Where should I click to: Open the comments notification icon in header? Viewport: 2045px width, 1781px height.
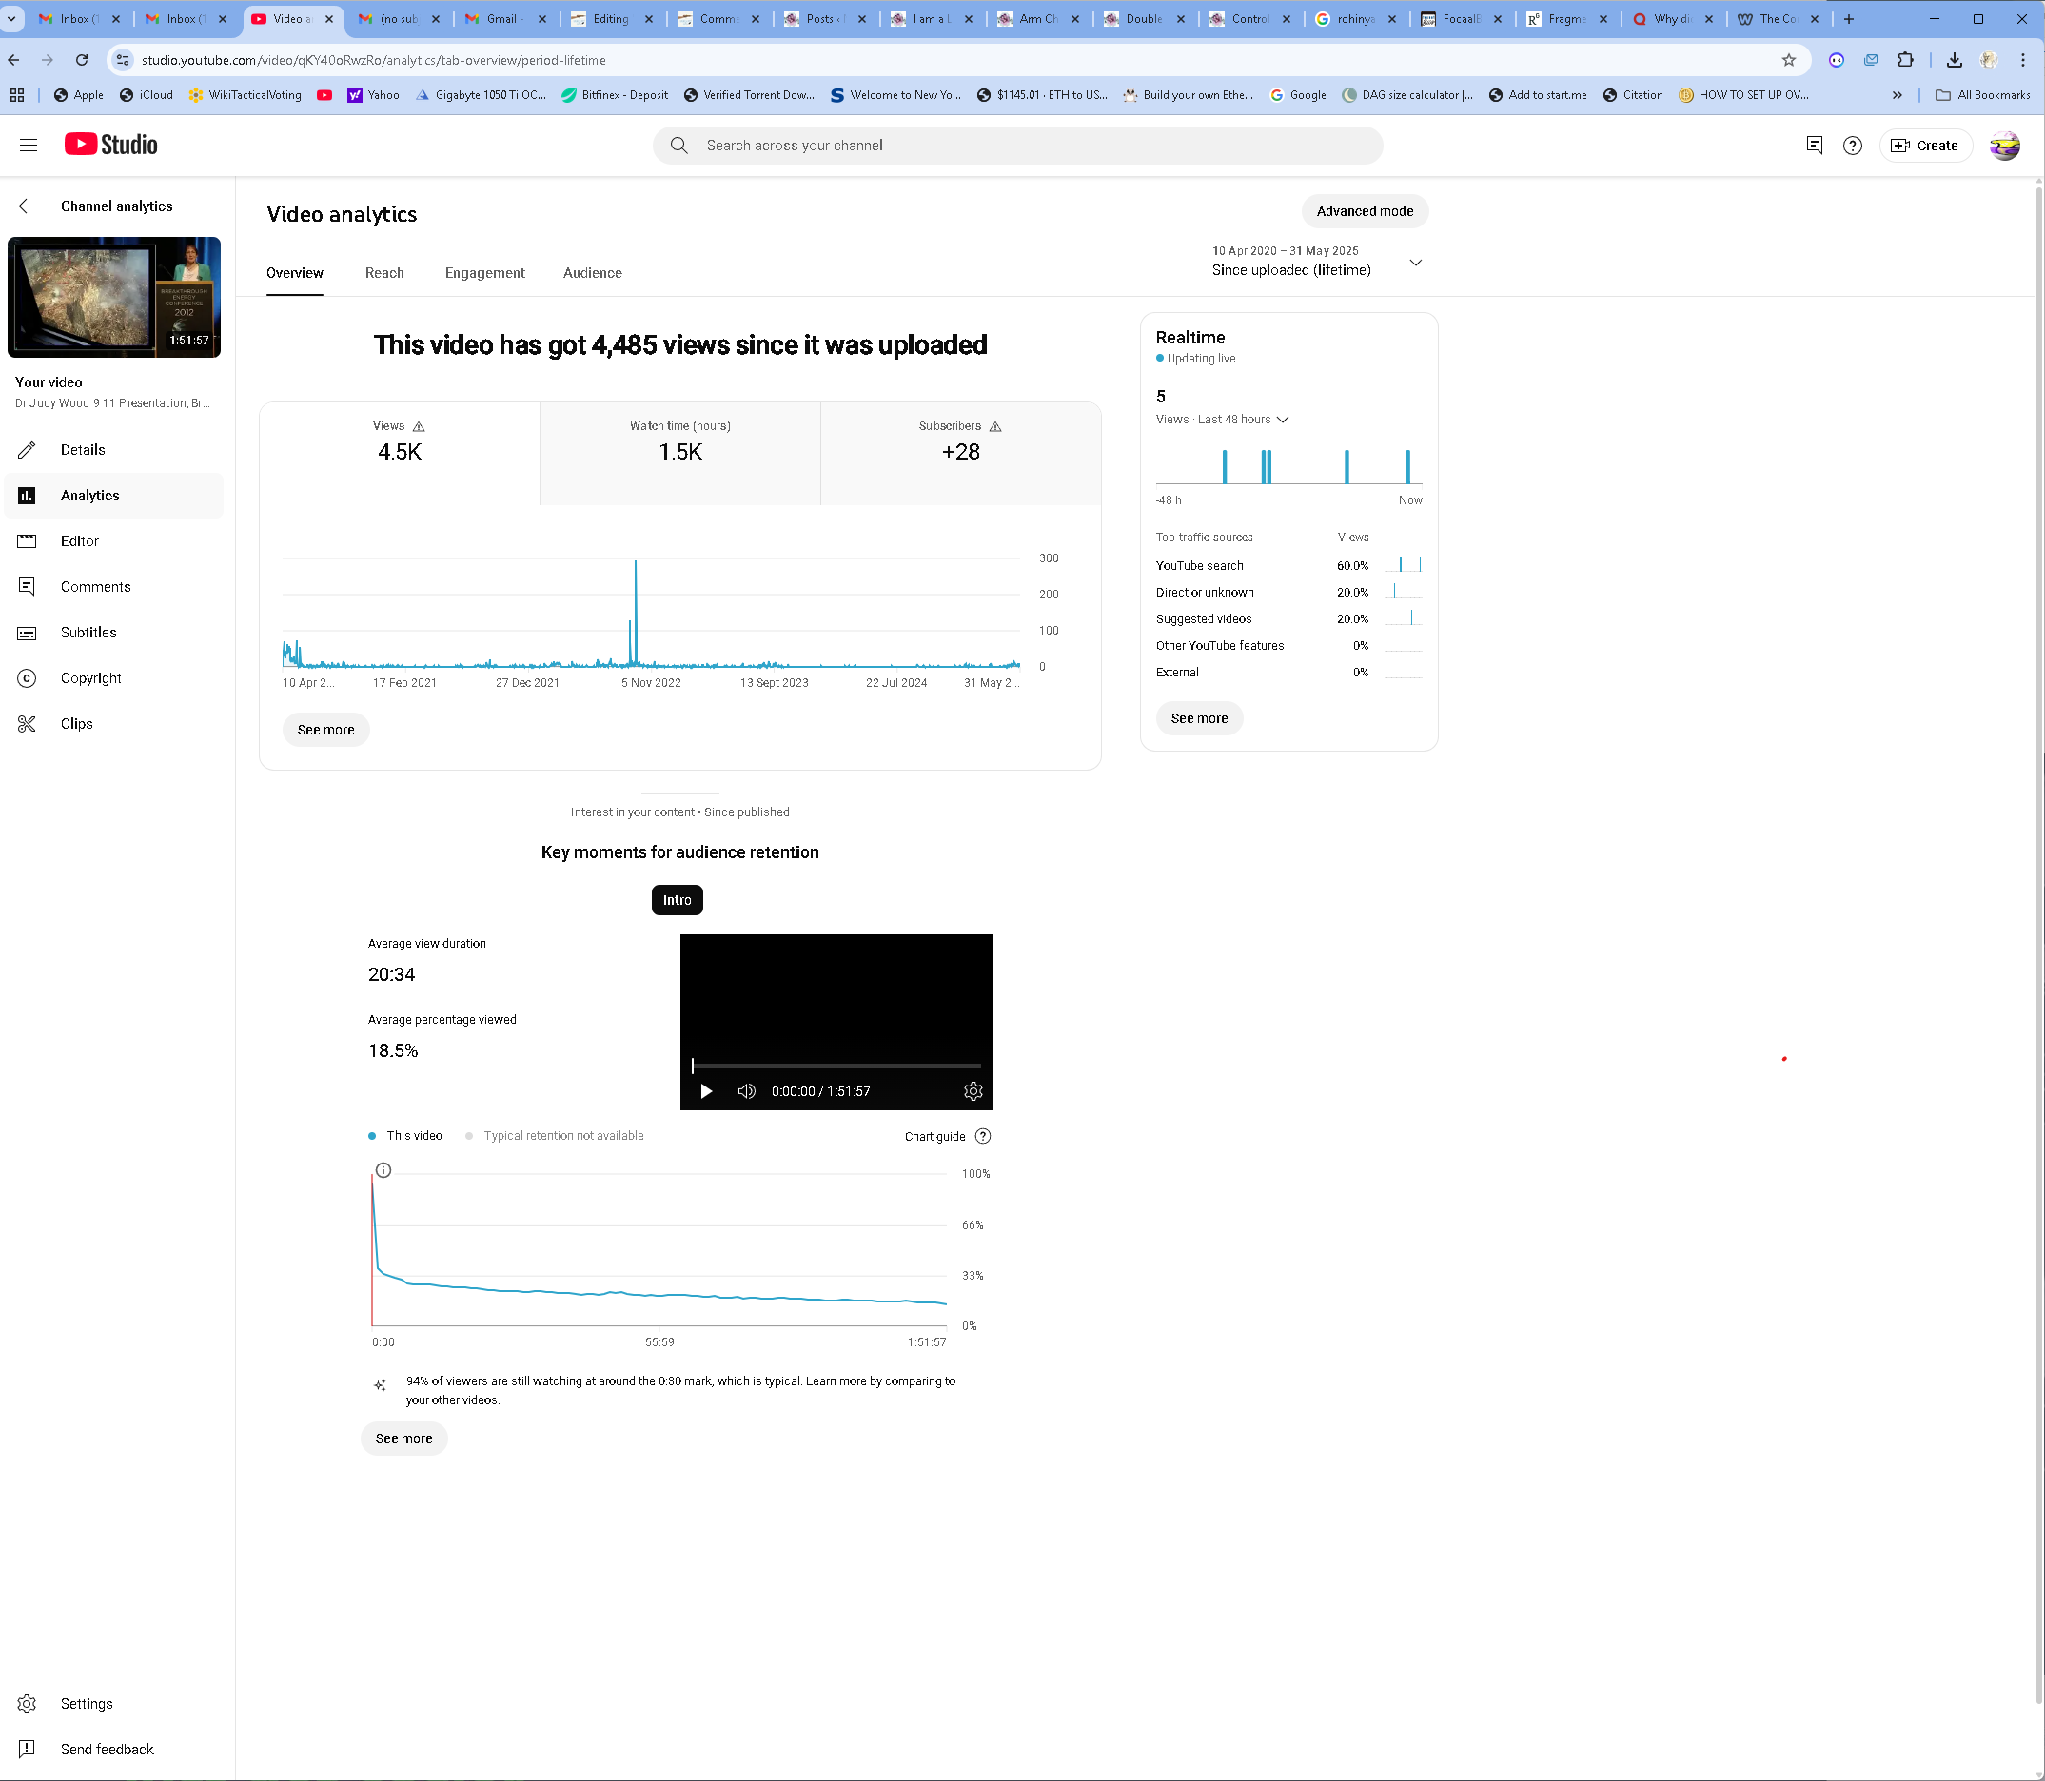(1815, 146)
